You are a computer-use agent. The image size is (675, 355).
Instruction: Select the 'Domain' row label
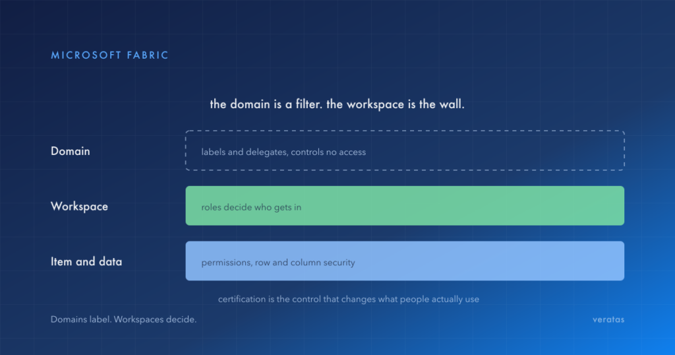point(70,151)
